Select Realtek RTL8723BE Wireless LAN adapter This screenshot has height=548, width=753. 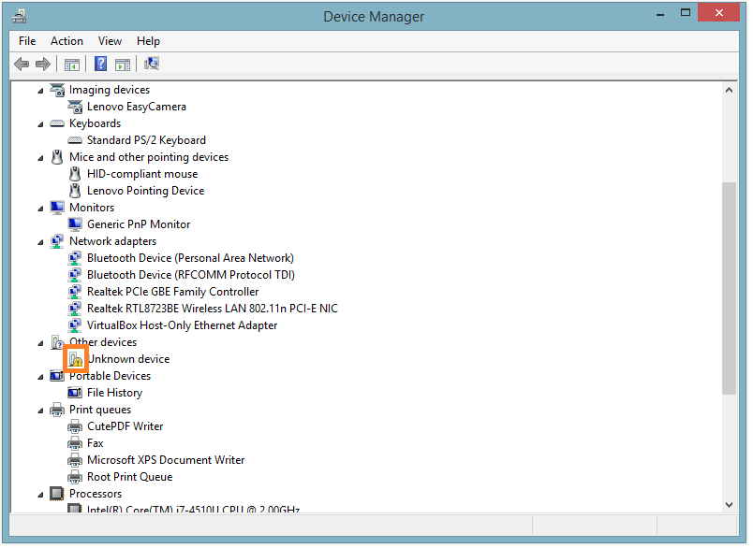click(213, 309)
